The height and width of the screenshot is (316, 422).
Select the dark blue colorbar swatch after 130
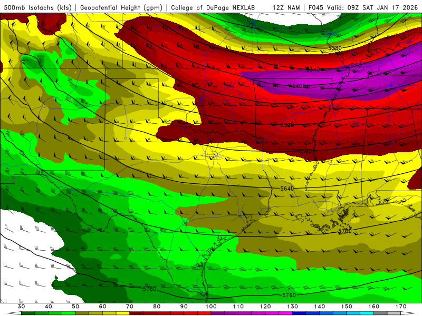pos(299,313)
